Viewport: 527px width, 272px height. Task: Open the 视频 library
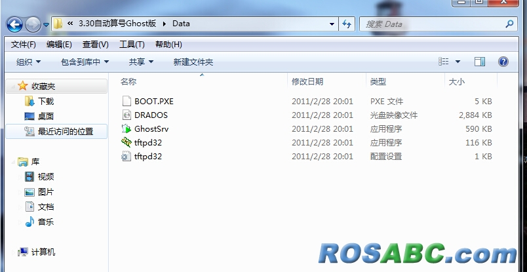click(46, 176)
